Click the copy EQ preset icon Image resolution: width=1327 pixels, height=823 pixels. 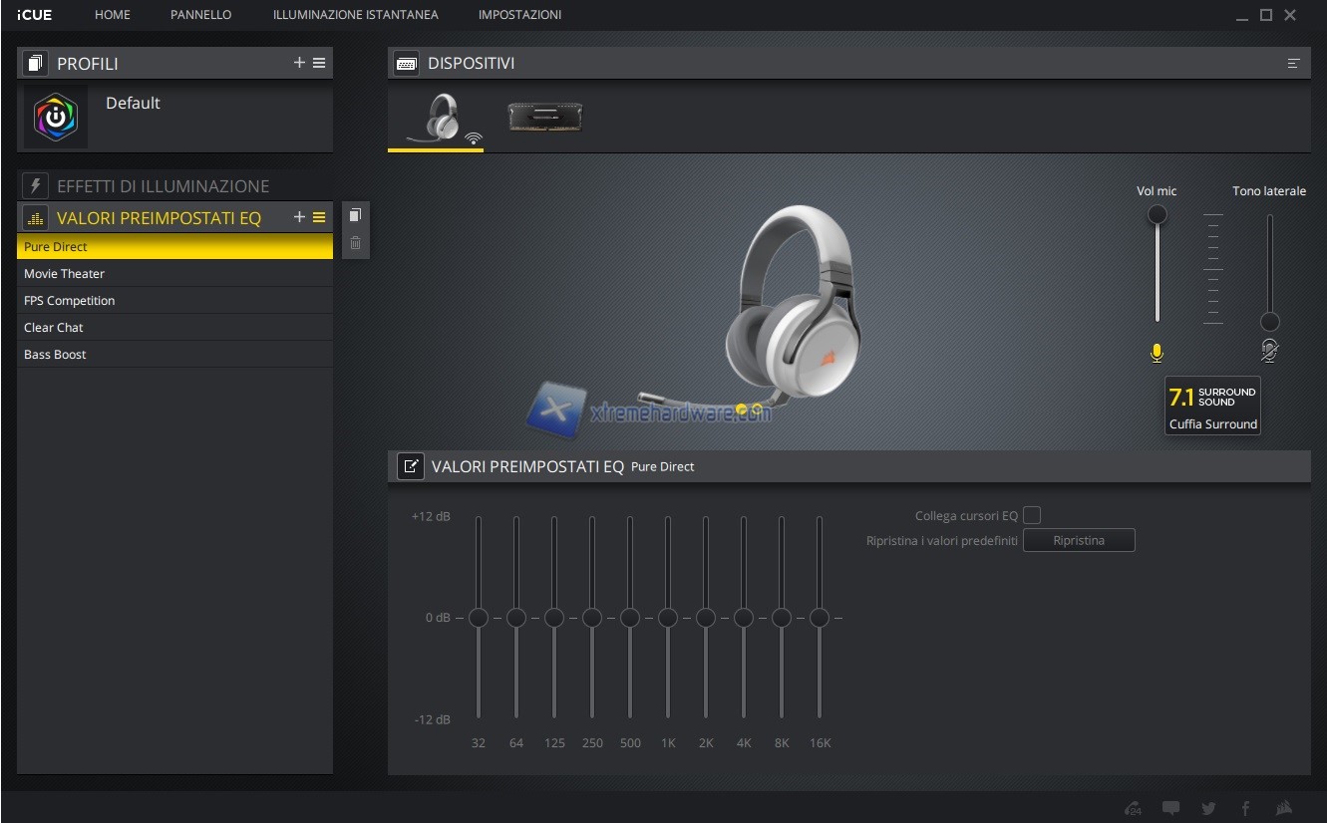tap(356, 216)
